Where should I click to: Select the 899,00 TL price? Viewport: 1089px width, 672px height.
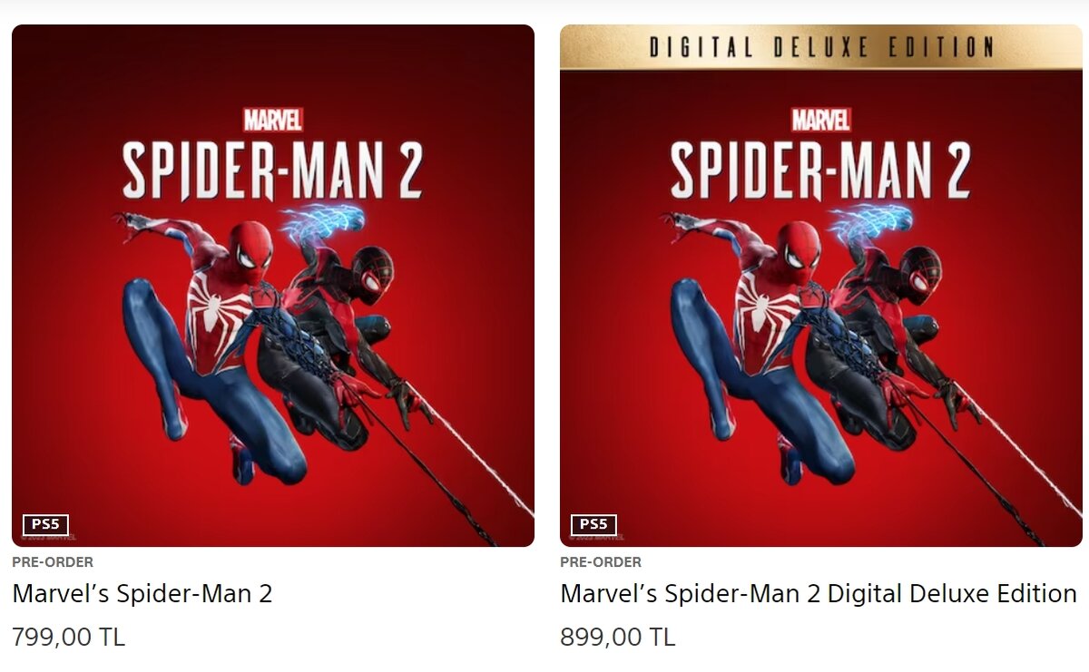pos(617,638)
